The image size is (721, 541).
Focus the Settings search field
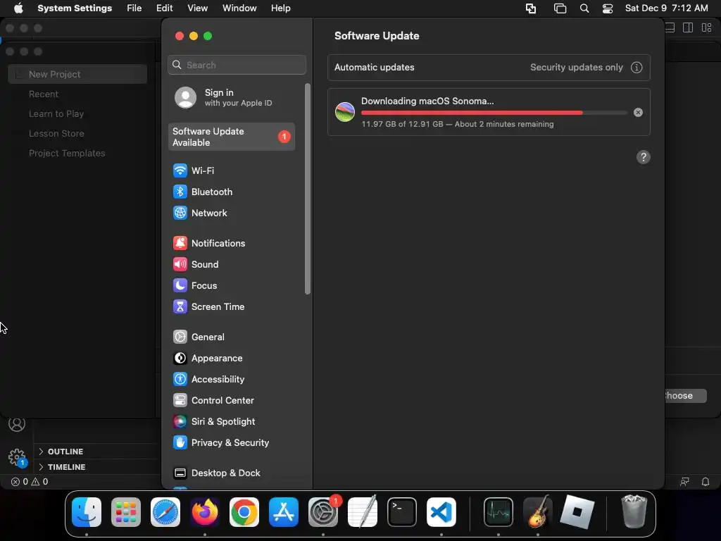coord(237,65)
